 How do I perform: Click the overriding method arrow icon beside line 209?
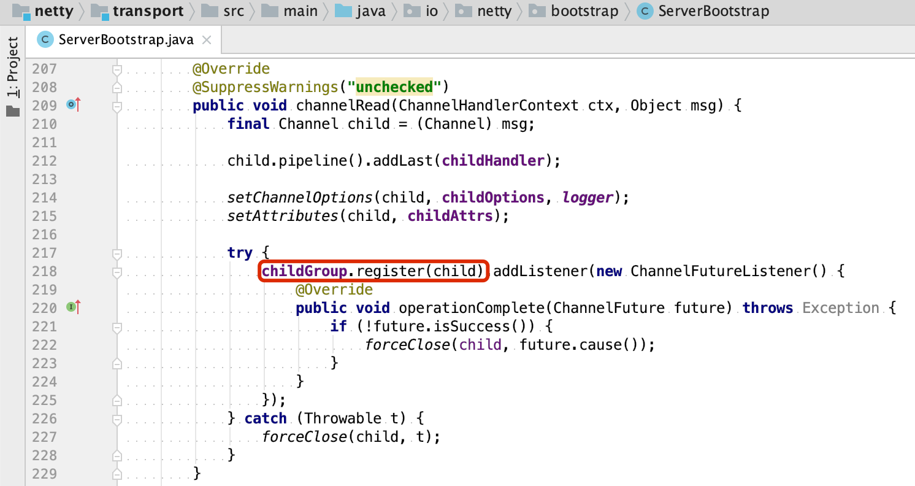tap(72, 104)
